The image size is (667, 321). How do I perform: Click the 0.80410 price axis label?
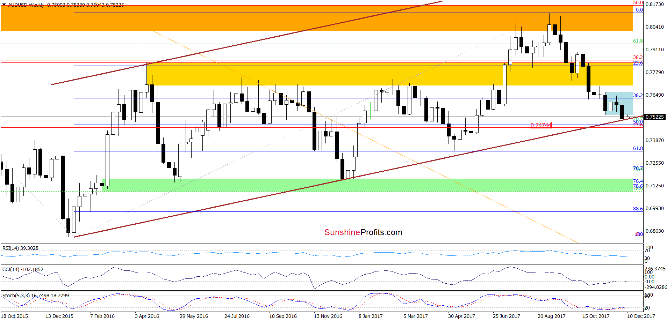tap(654, 27)
